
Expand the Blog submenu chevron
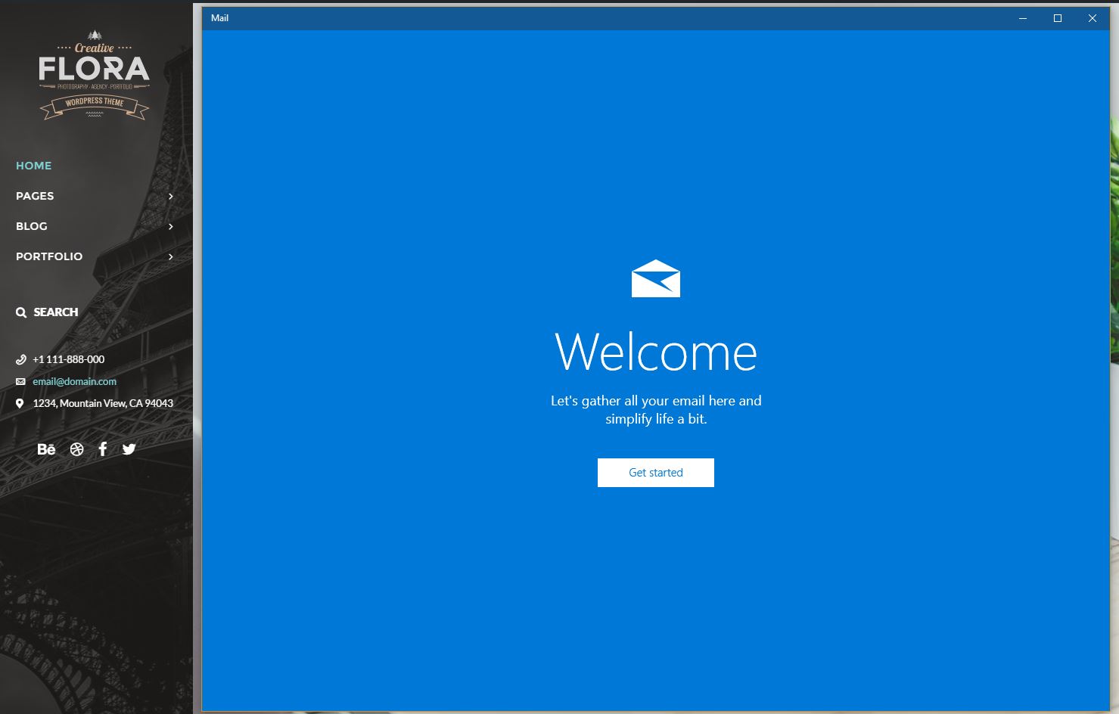click(171, 226)
